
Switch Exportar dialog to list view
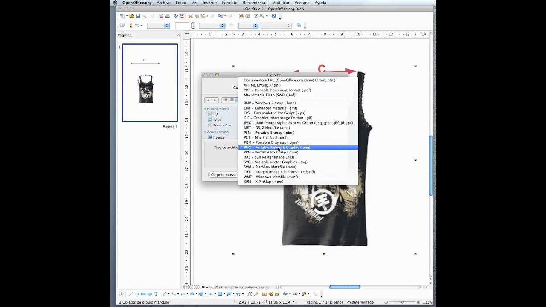pyautogui.click(x=232, y=100)
